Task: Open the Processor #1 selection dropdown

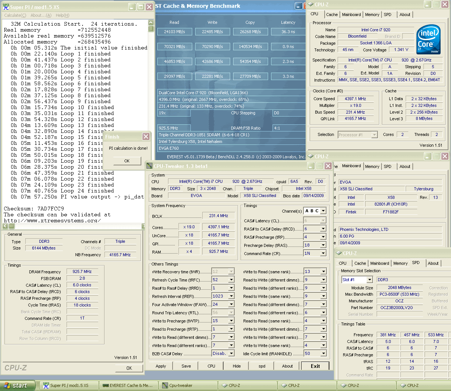Action: tap(374, 135)
